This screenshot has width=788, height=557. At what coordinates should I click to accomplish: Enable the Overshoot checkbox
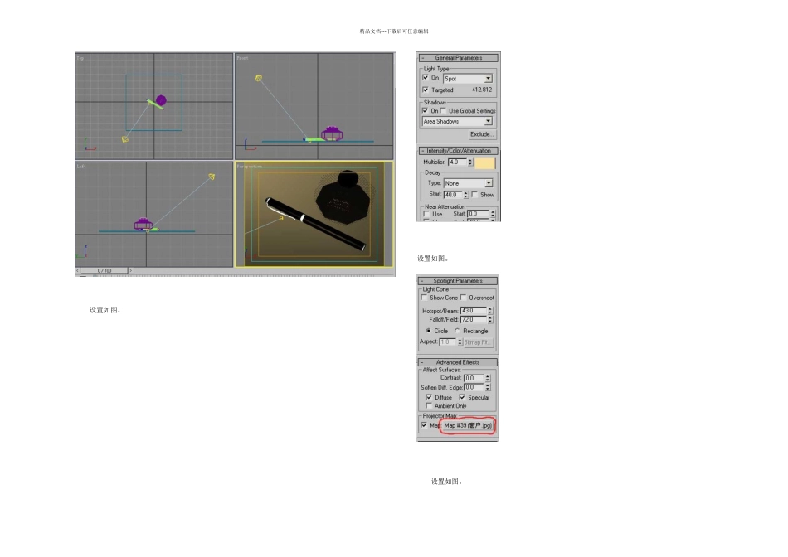[464, 298]
